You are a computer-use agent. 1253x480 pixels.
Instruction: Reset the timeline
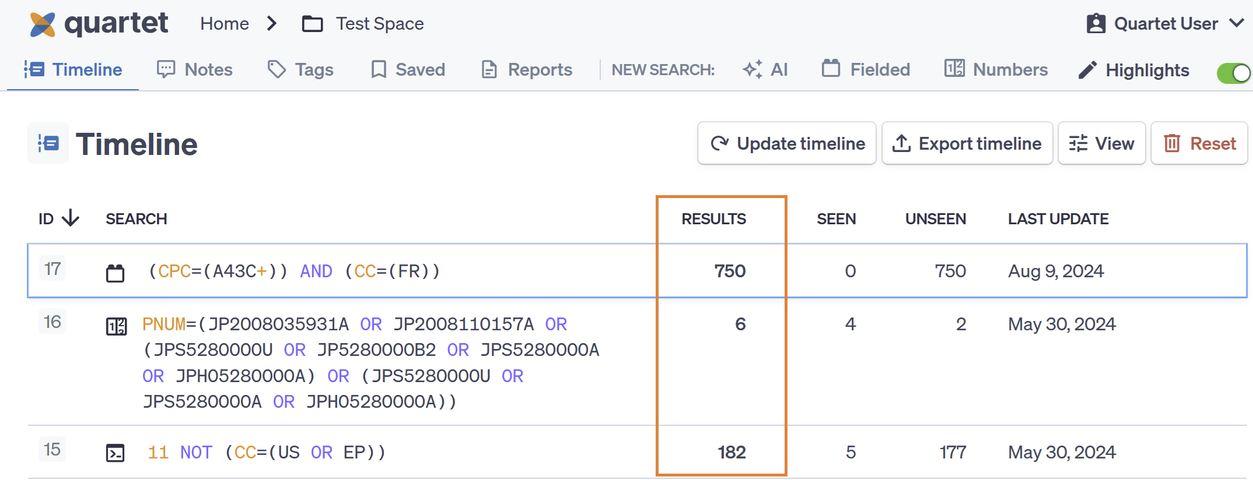pos(1199,143)
